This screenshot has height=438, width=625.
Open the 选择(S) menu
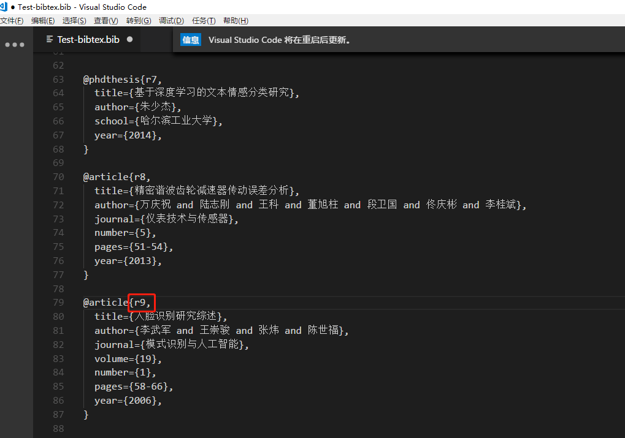click(74, 21)
